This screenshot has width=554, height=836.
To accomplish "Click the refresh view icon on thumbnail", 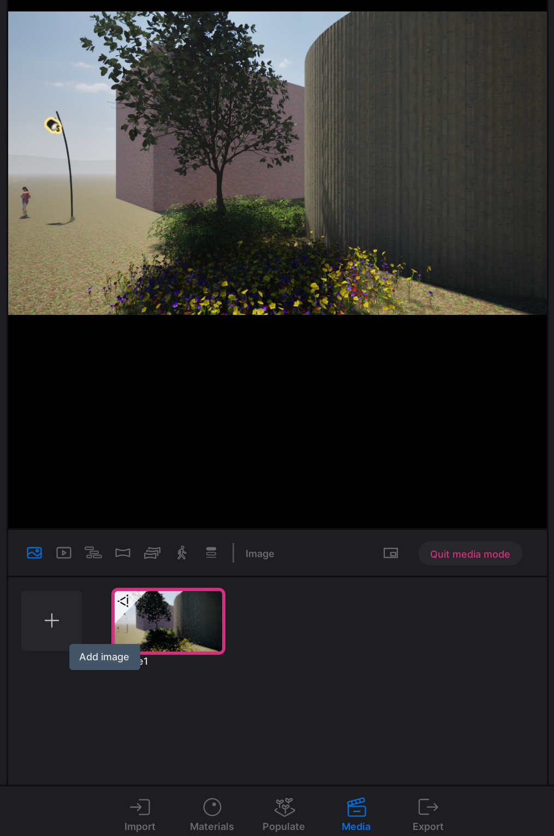I will click(124, 601).
